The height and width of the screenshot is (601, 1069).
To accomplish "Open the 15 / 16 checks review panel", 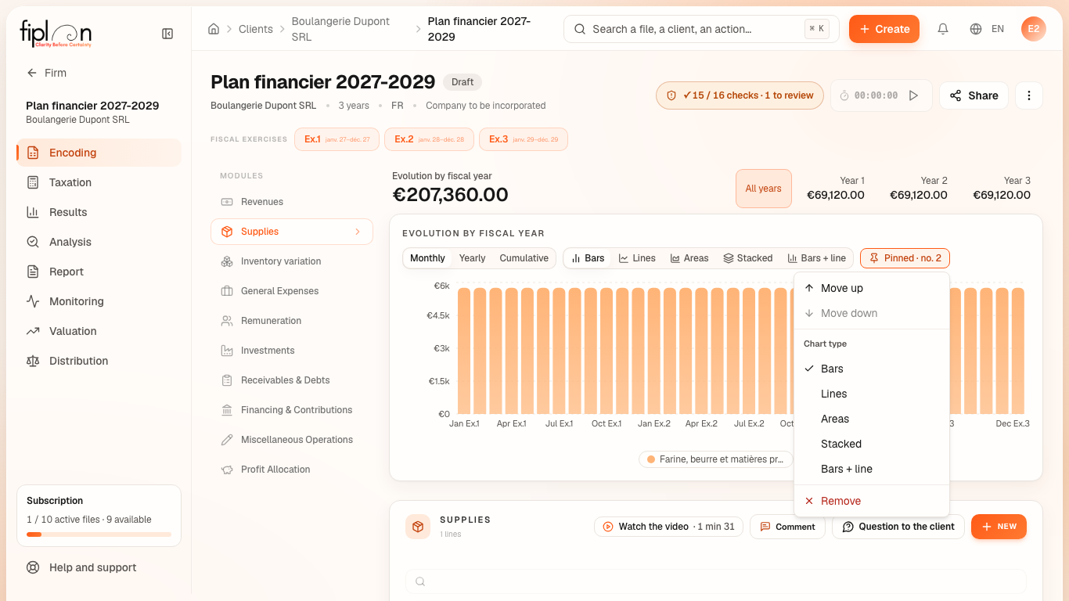I will [740, 95].
